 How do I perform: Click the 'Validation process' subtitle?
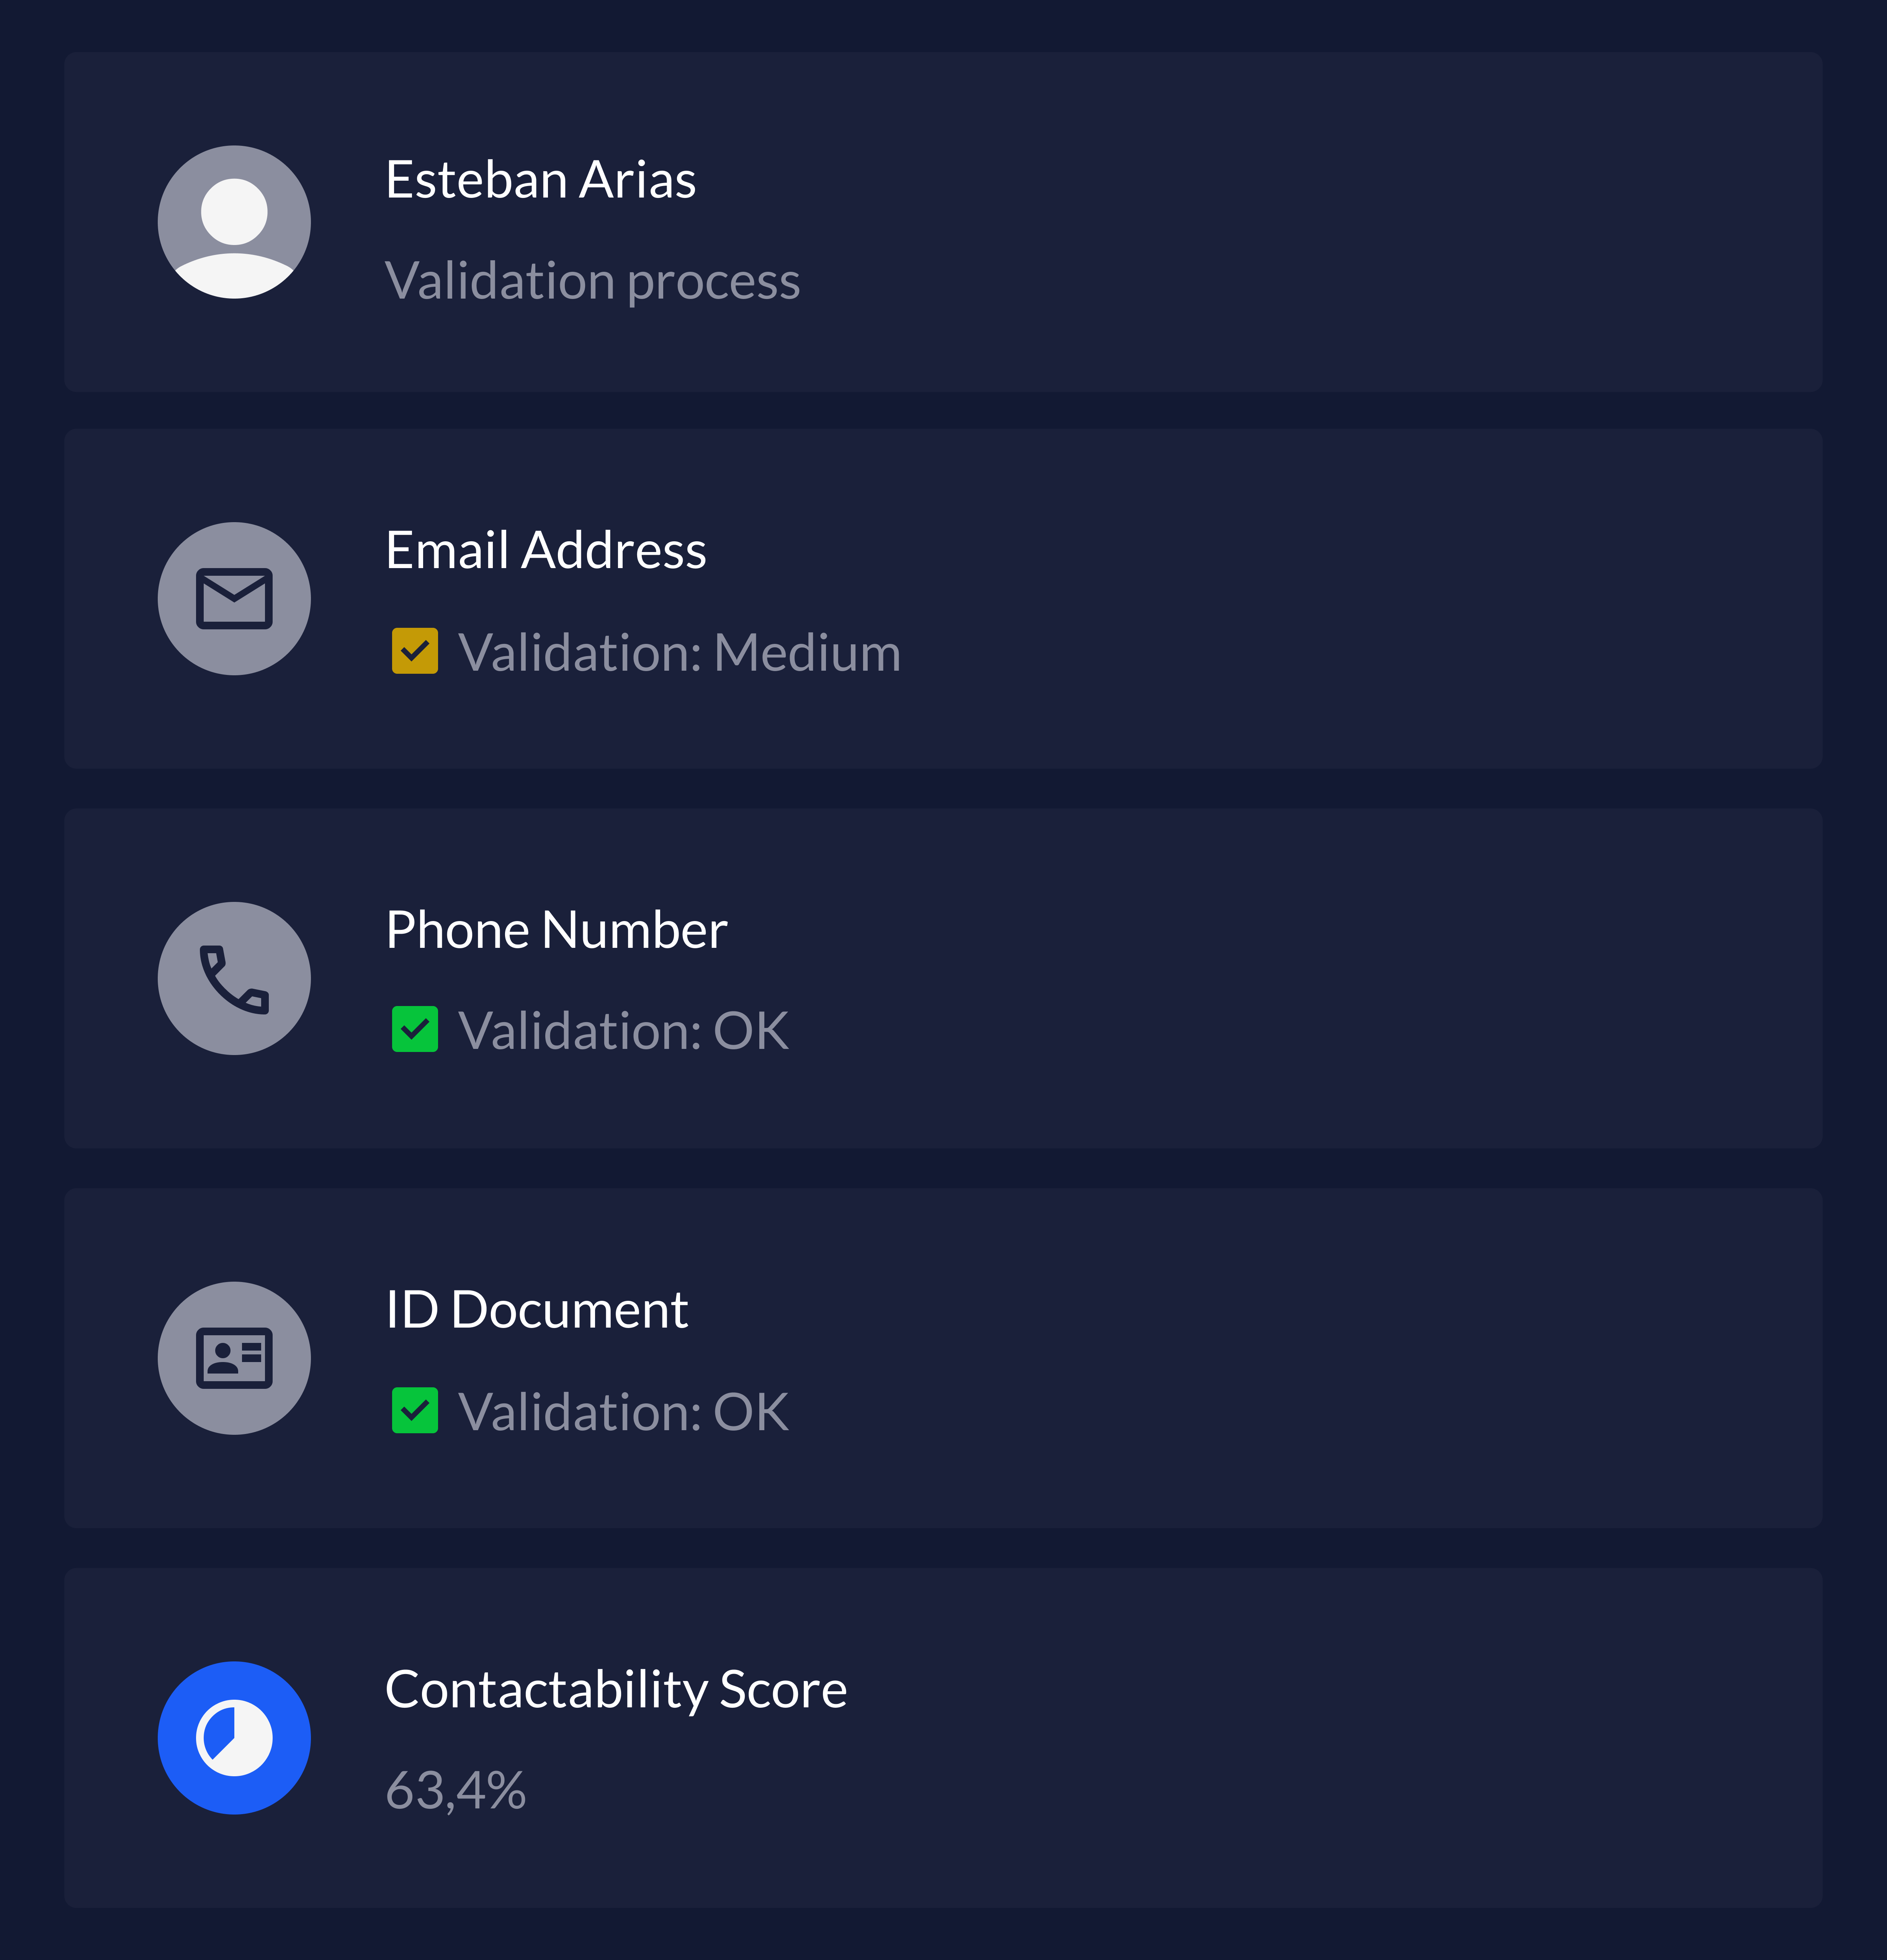pos(592,281)
